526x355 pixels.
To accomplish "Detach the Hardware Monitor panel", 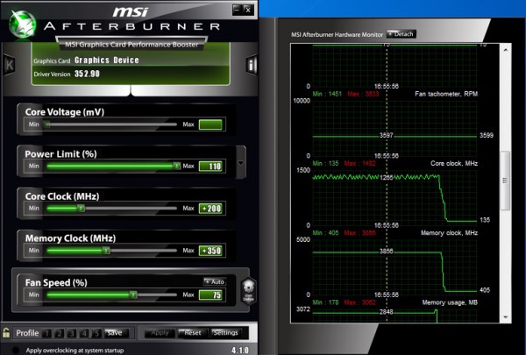I will click(402, 34).
